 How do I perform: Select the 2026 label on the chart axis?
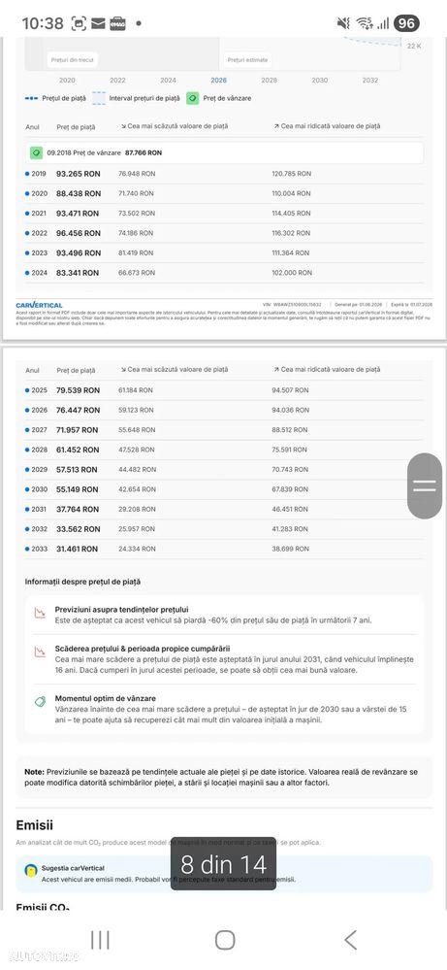(x=218, y=81)
